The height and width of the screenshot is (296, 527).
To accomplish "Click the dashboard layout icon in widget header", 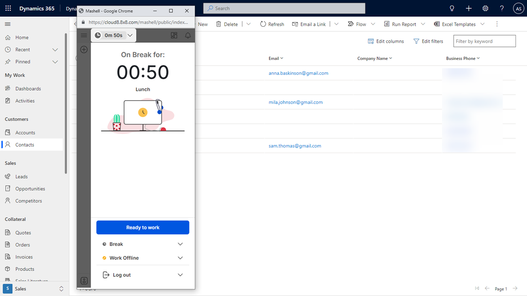I will (174, 35).
